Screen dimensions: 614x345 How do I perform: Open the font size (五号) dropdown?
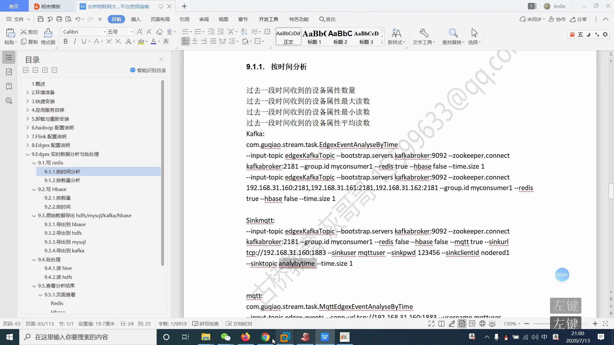coord(131,32)
